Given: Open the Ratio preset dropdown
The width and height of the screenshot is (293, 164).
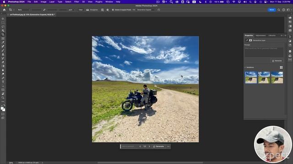Looking at the screenshot, I should tap(24, 10).
